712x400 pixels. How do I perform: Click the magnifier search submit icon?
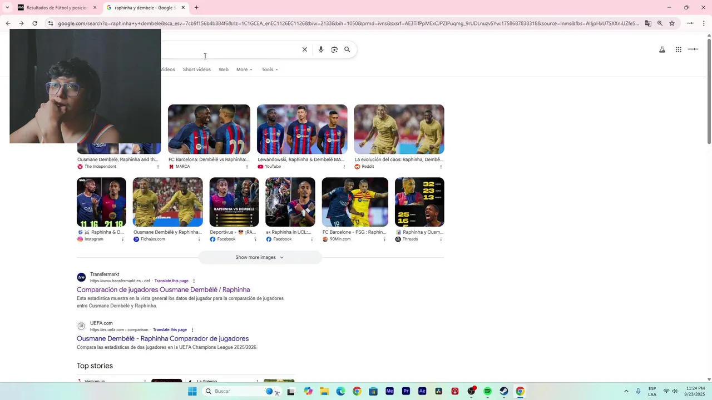pos(347,49)
